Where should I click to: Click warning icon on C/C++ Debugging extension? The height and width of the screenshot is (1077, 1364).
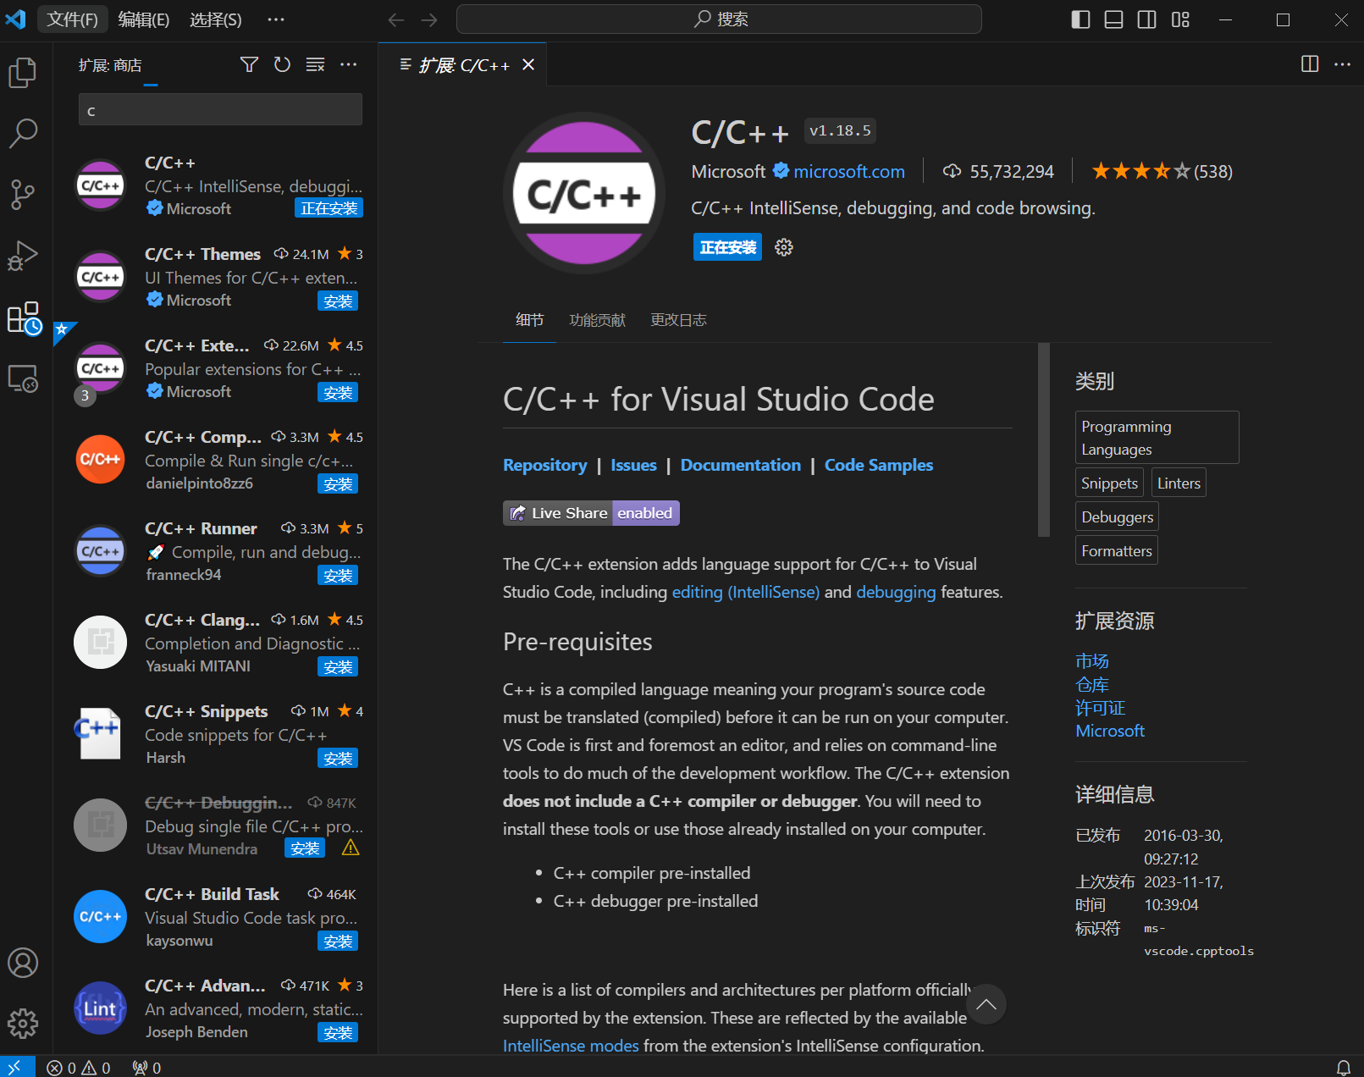tap(351, 848)
